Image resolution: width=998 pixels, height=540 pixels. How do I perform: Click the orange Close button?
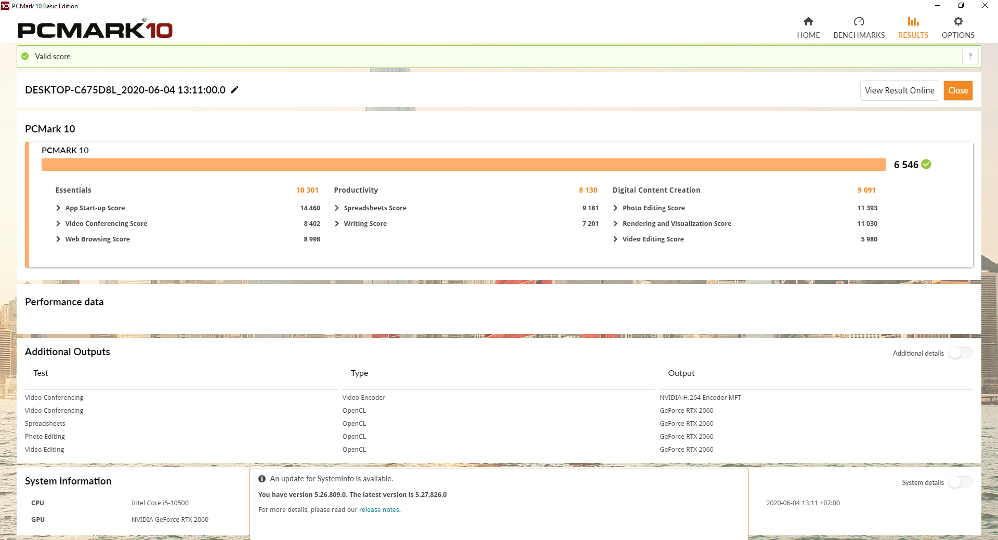pos(958,90)
